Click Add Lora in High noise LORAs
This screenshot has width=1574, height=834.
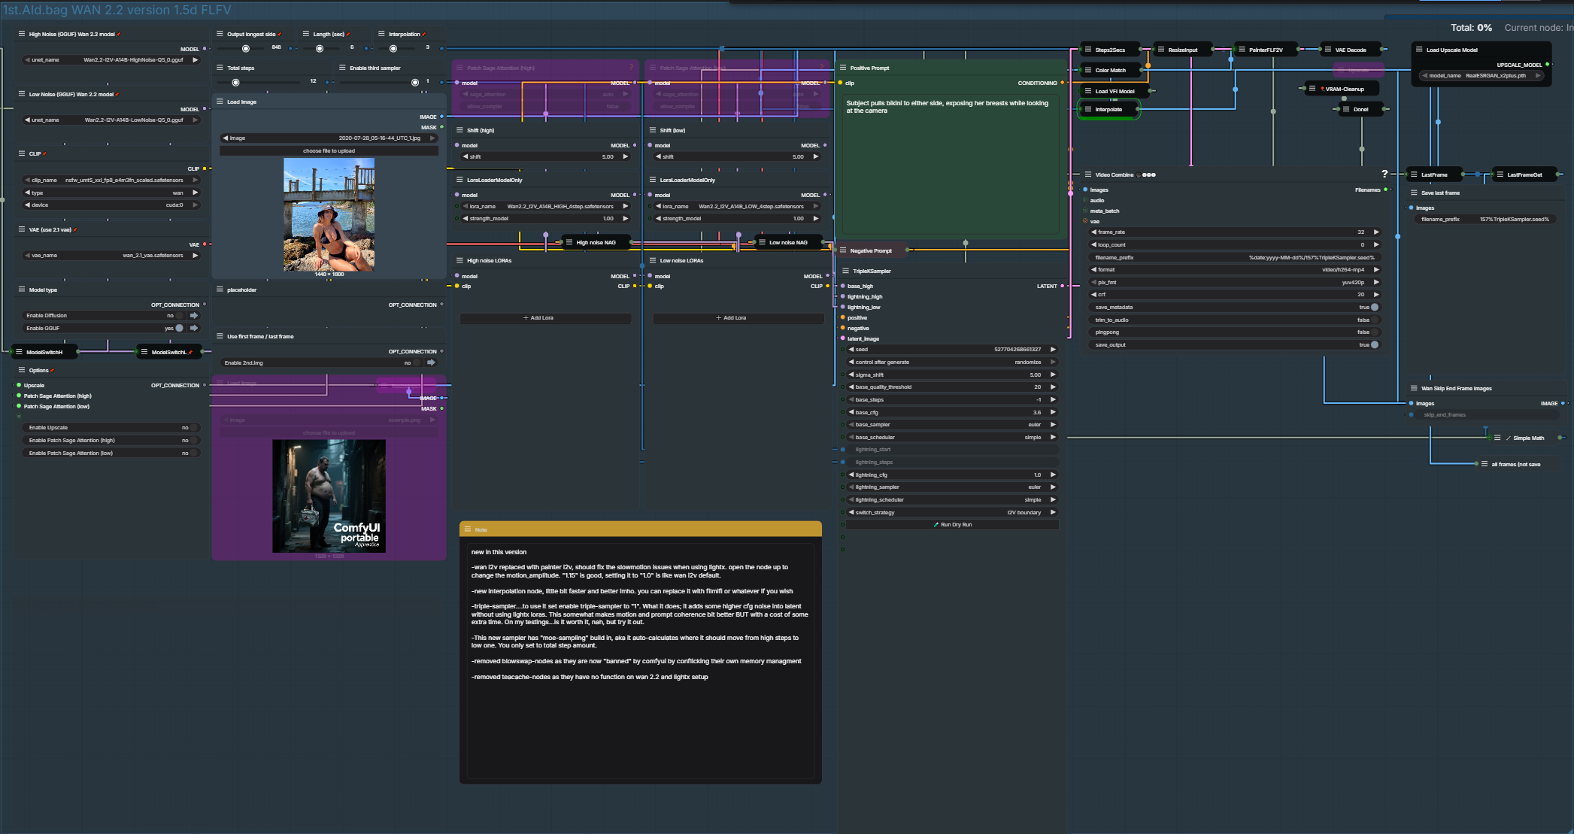(x=538, y=318)
